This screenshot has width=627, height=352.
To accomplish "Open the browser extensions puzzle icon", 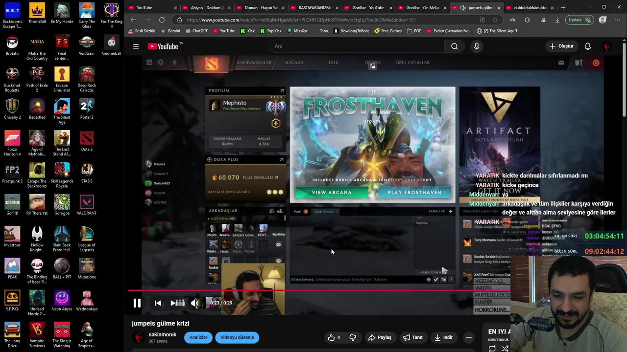I will tap(527, 20).
